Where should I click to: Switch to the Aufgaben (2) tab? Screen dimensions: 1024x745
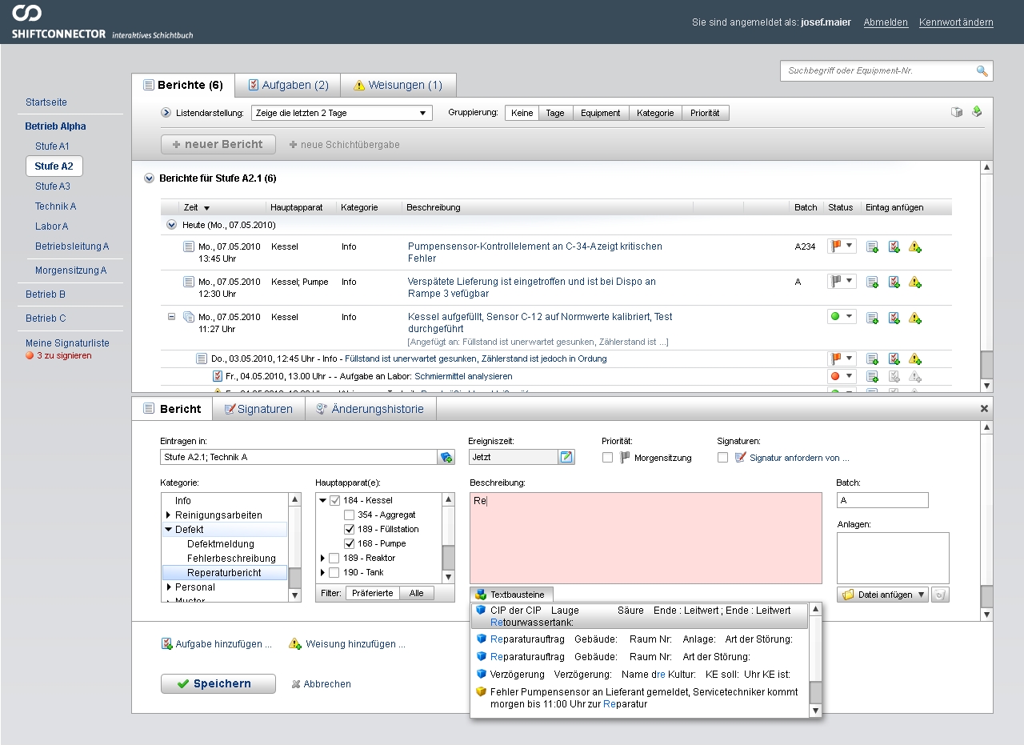[x=288, y=85]
